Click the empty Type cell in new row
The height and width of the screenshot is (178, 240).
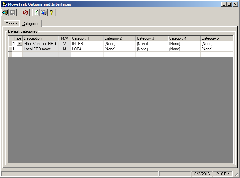pyautogui.click(x=17, y=54)
